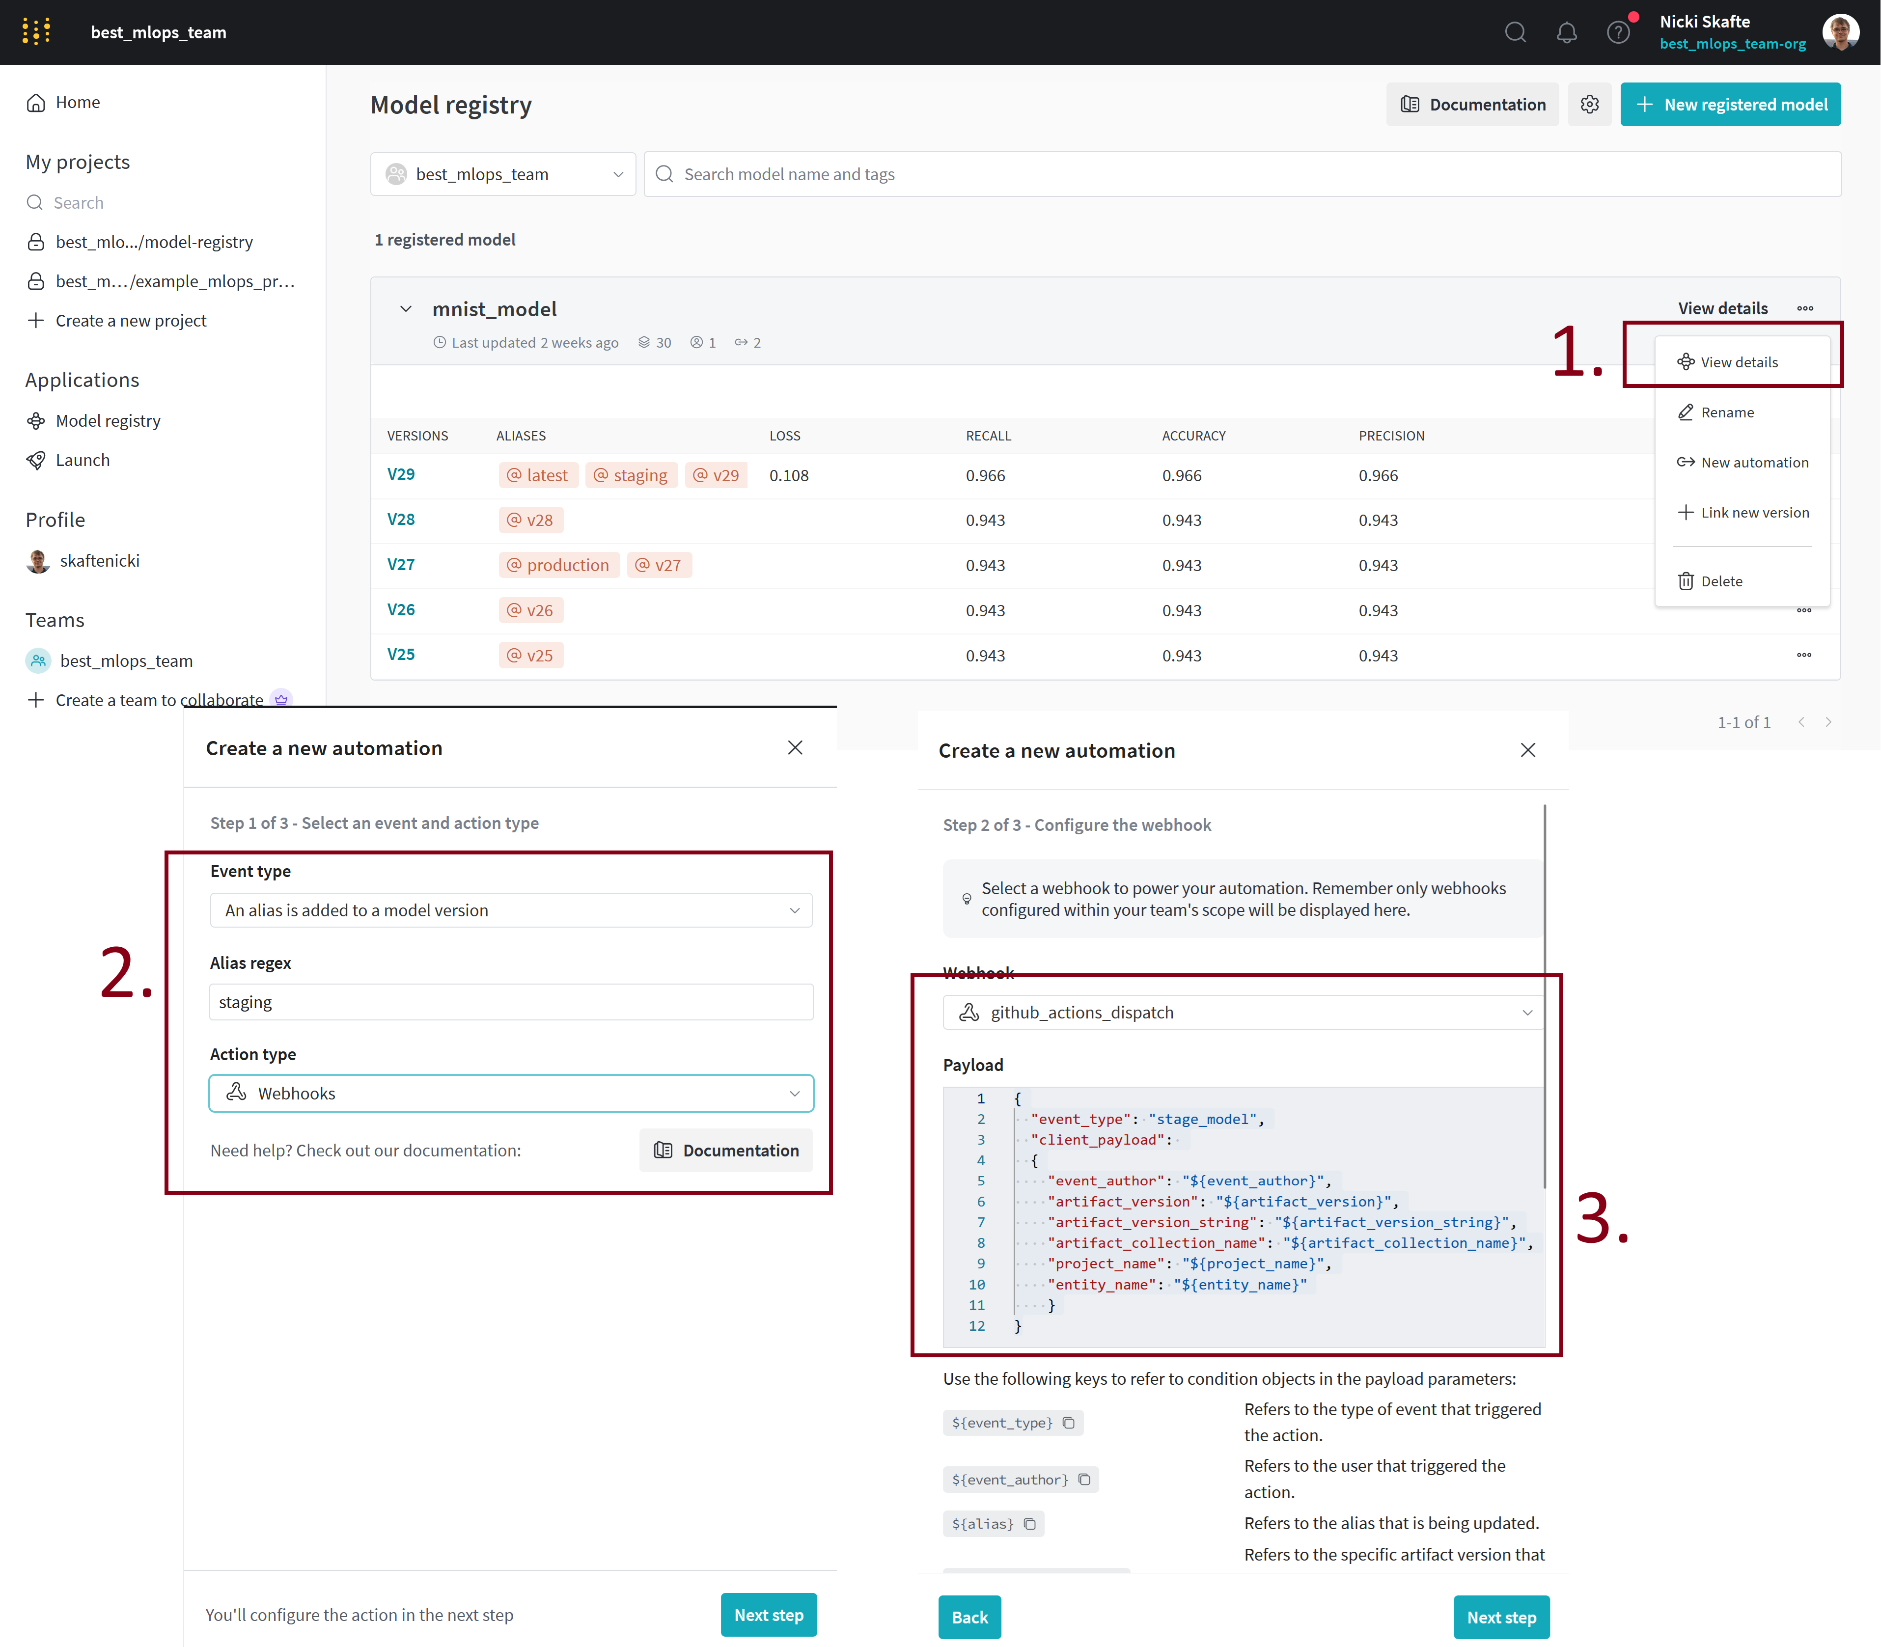
Task: Click the help question mark icon
Action: pos(1618,33)
